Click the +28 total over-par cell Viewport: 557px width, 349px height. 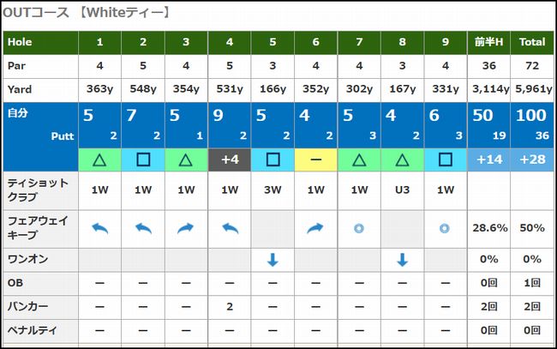(x=531, y=159)
